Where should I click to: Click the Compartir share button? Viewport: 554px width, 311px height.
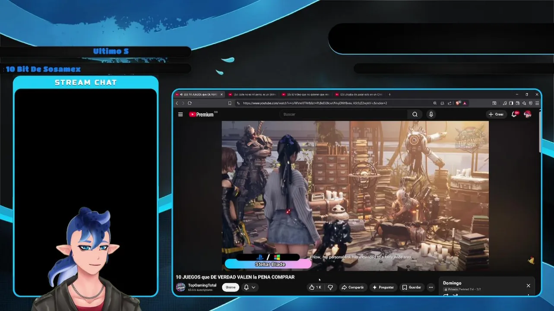pyautogui.click(x=353, y=287)
